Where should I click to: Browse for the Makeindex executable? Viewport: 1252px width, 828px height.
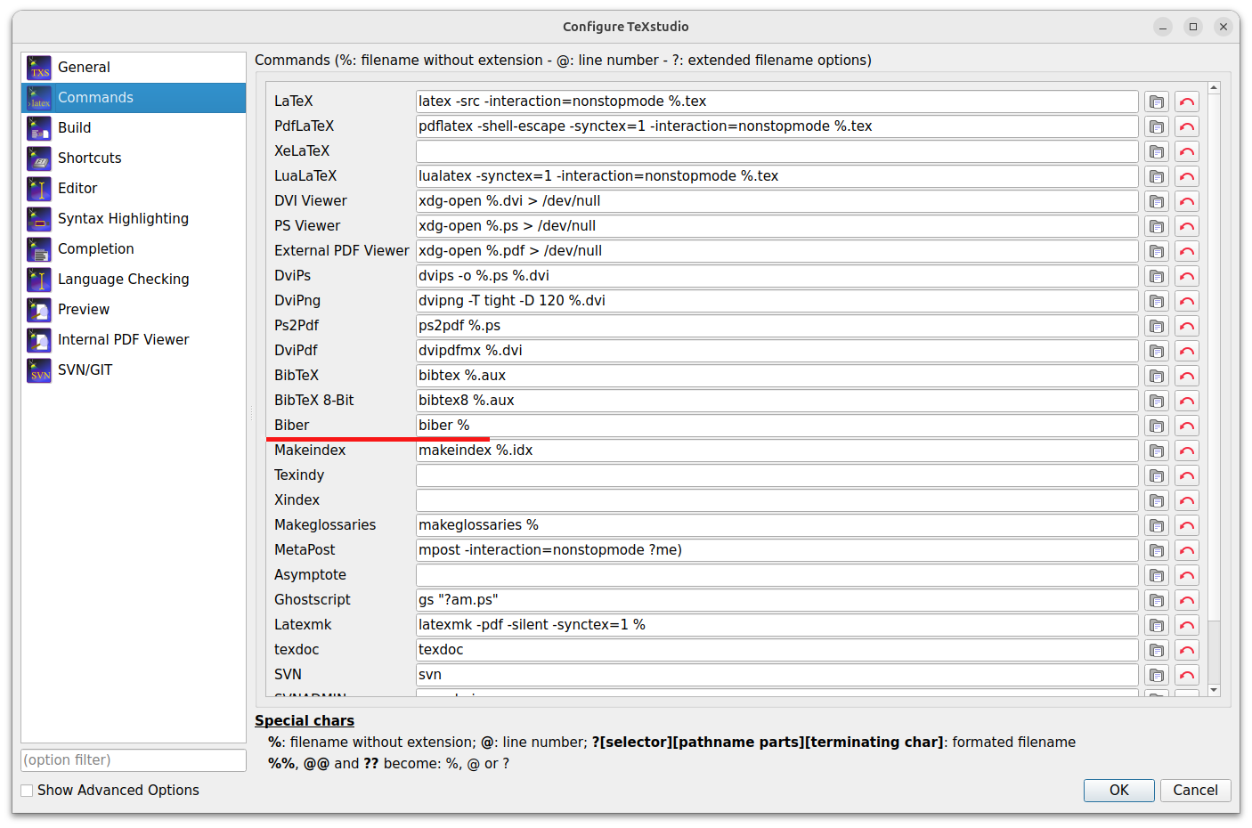[1156, 451]
